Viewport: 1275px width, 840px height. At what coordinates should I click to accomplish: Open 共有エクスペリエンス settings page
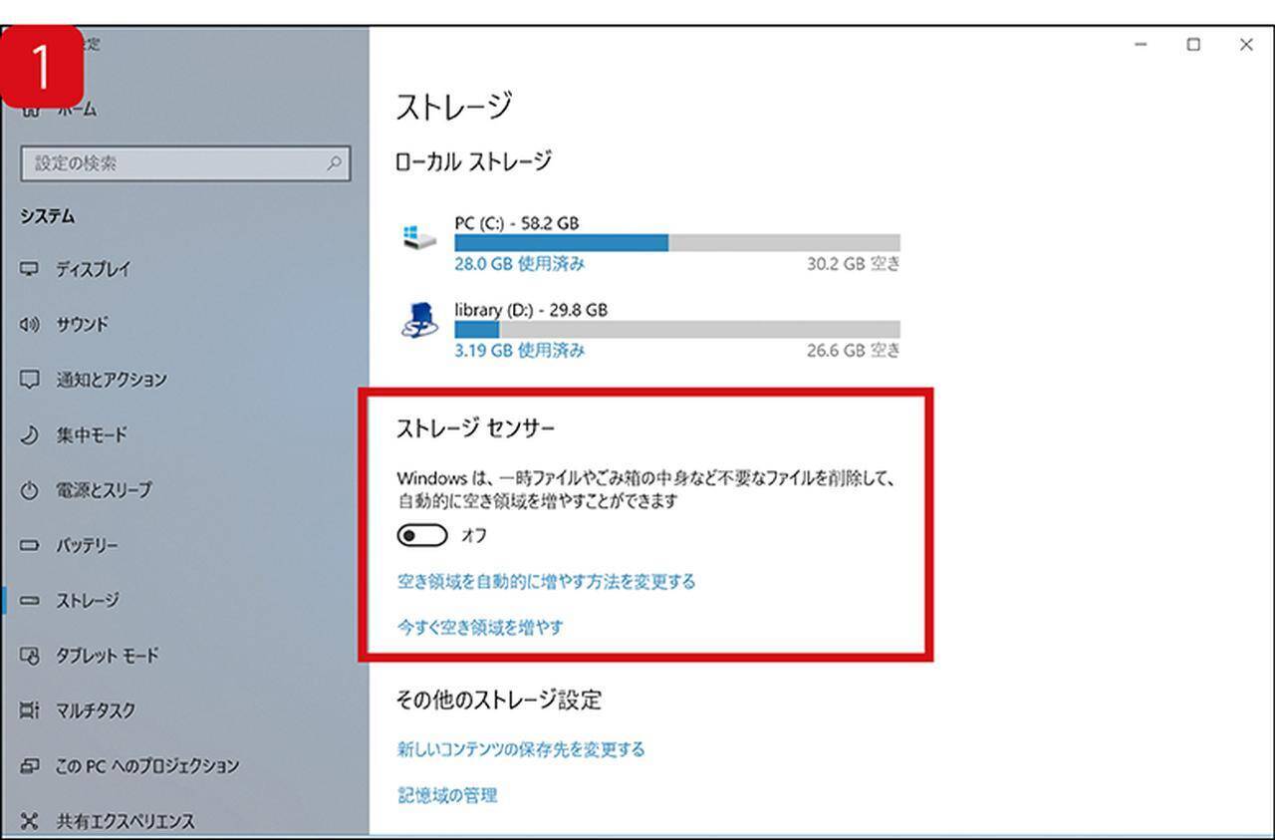click(126, 821)
